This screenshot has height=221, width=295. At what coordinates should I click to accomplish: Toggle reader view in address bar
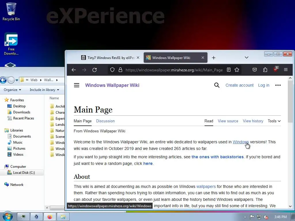(228, 70)
